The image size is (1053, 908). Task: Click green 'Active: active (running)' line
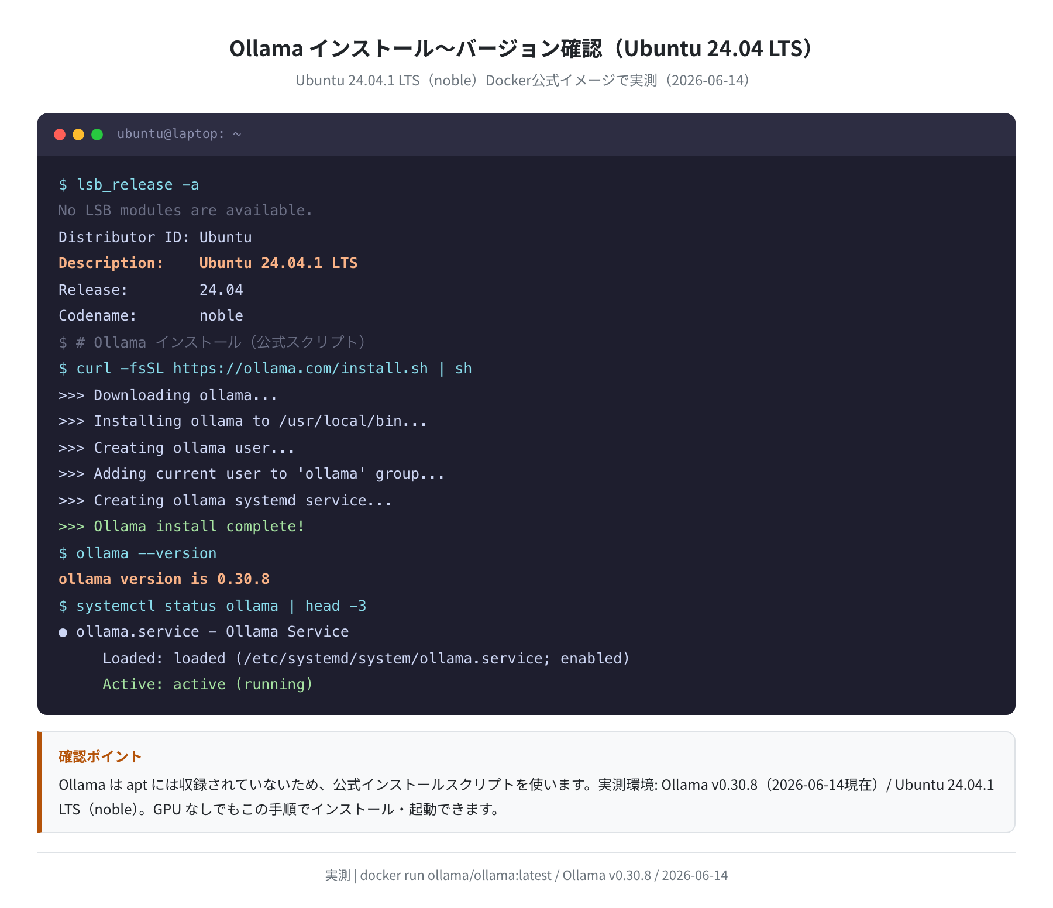(x=208, y=685)
